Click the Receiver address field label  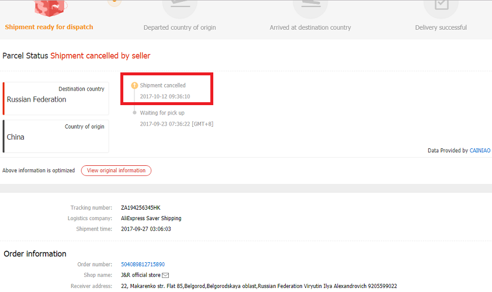click(91, 286)
